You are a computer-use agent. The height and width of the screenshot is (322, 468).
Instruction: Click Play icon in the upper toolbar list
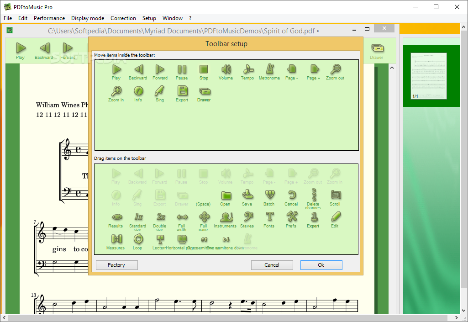pyautogui.click(x=116, y=69)
